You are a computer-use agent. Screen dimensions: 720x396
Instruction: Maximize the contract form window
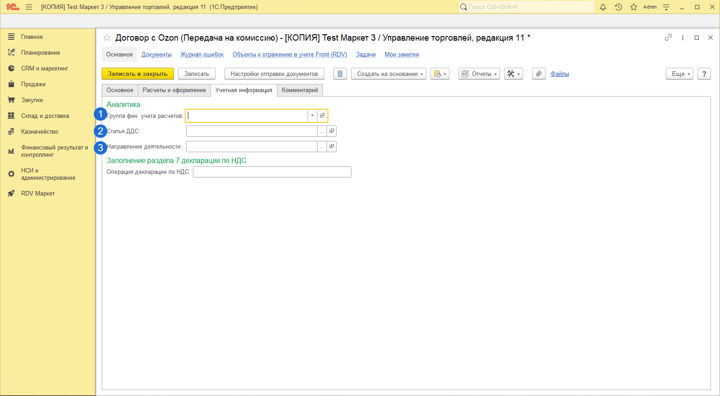pos(697,37)
